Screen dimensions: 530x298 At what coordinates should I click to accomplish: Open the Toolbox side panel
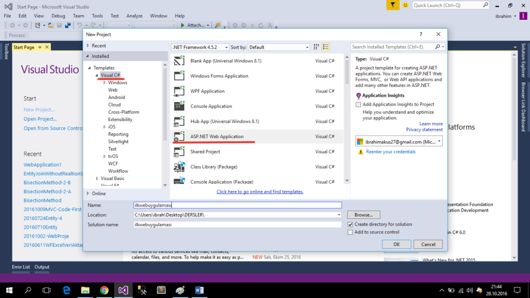pyautogui.click(x=6, y=52)
